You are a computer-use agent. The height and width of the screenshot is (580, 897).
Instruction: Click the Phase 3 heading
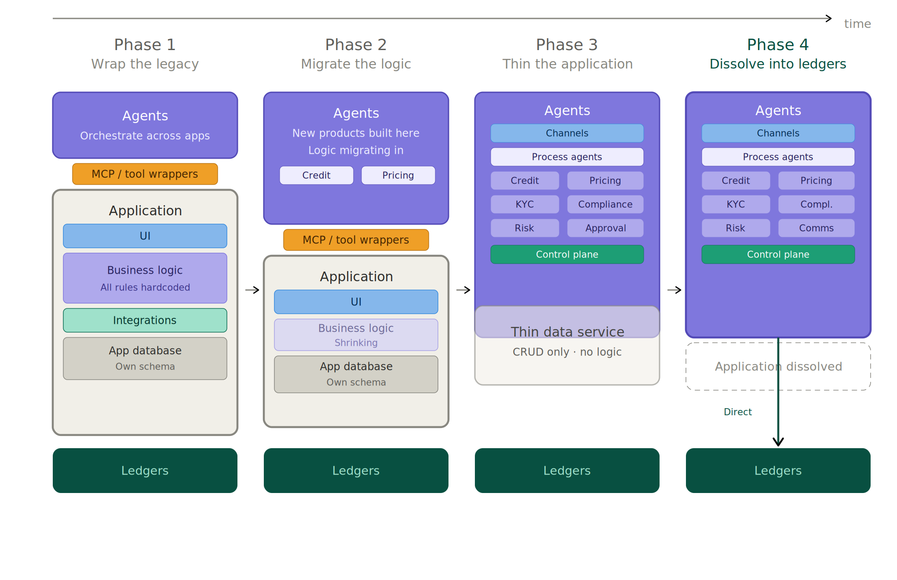pos(567,45)
